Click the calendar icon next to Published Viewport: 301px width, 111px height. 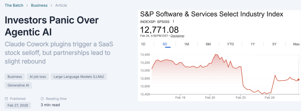(x=6, y=99)
